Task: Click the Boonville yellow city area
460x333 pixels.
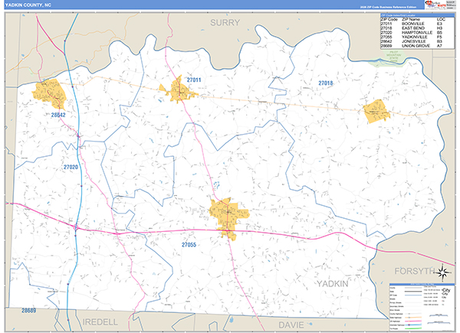Action: click(x=178, y=93)
